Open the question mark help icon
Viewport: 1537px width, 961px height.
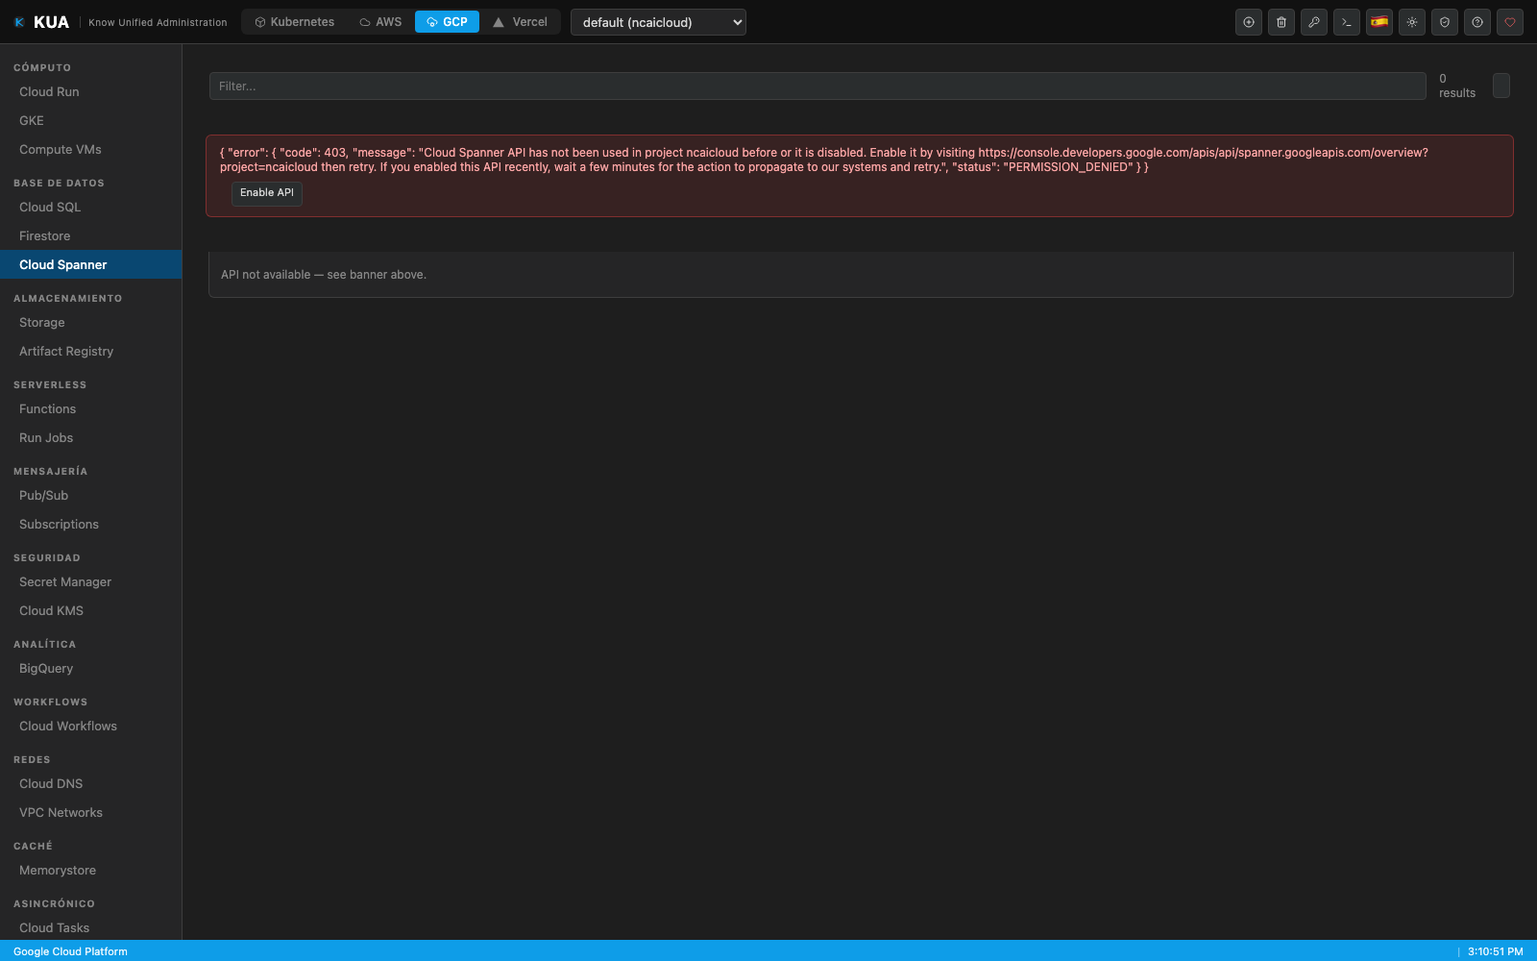click(1477, 22)
